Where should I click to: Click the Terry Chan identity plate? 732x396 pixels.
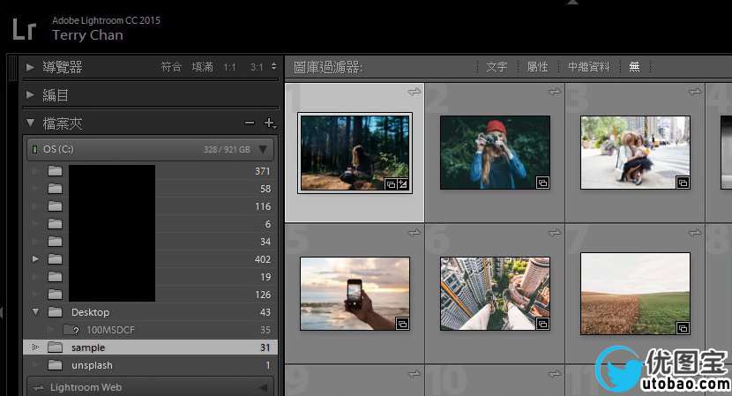[x=88, y=35]
